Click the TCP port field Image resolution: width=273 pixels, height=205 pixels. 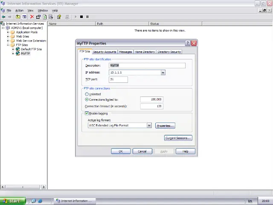(x=118, y=79)
